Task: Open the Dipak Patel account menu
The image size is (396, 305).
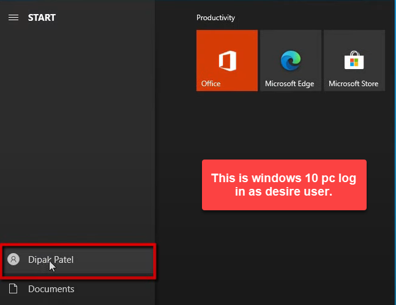Action: coord(78,260)
